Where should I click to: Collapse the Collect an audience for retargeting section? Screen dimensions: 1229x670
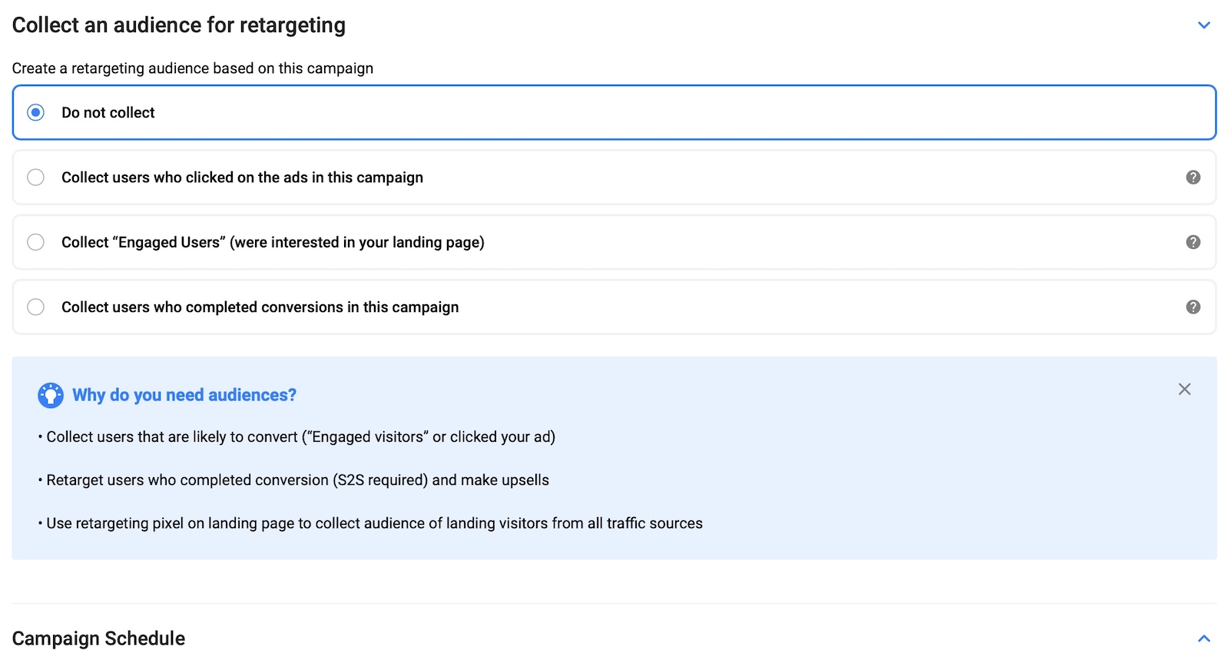coord(1204,25)
